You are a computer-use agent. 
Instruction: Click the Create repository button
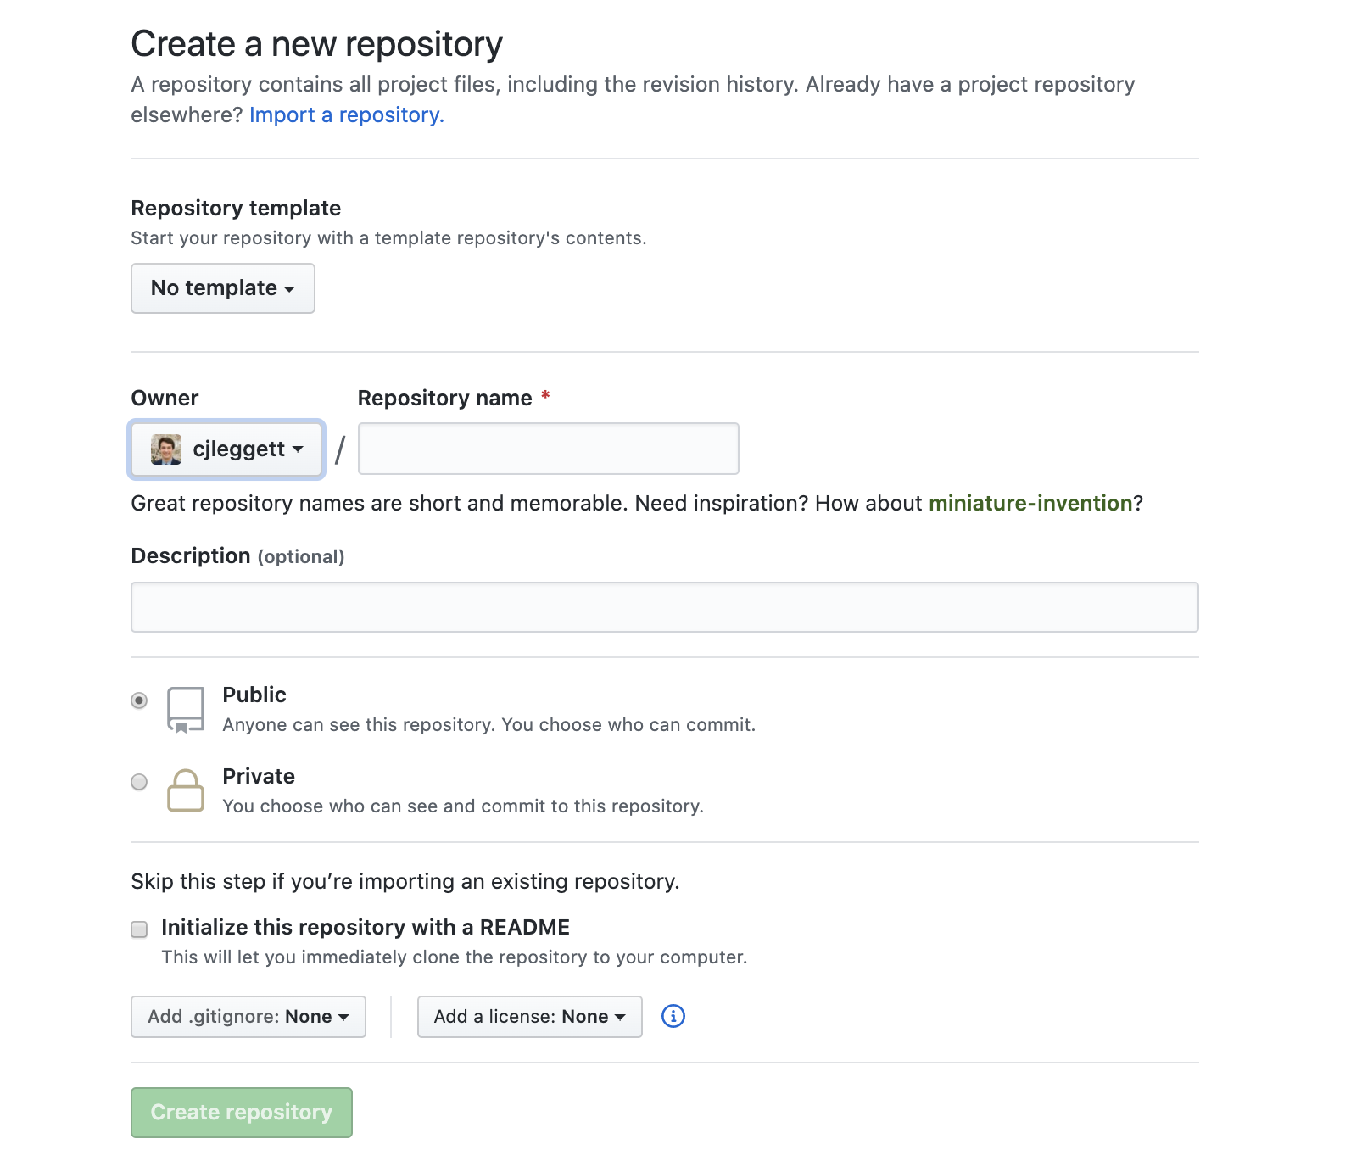[242, 1113]
